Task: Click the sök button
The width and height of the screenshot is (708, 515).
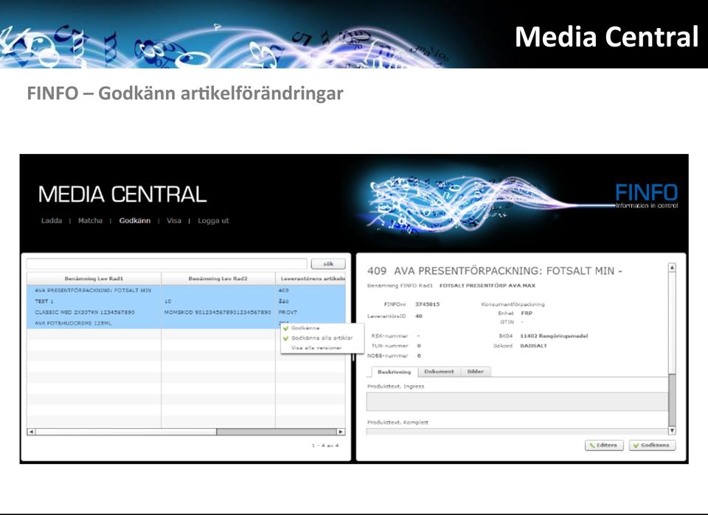Action: click(x=328, y=264)
